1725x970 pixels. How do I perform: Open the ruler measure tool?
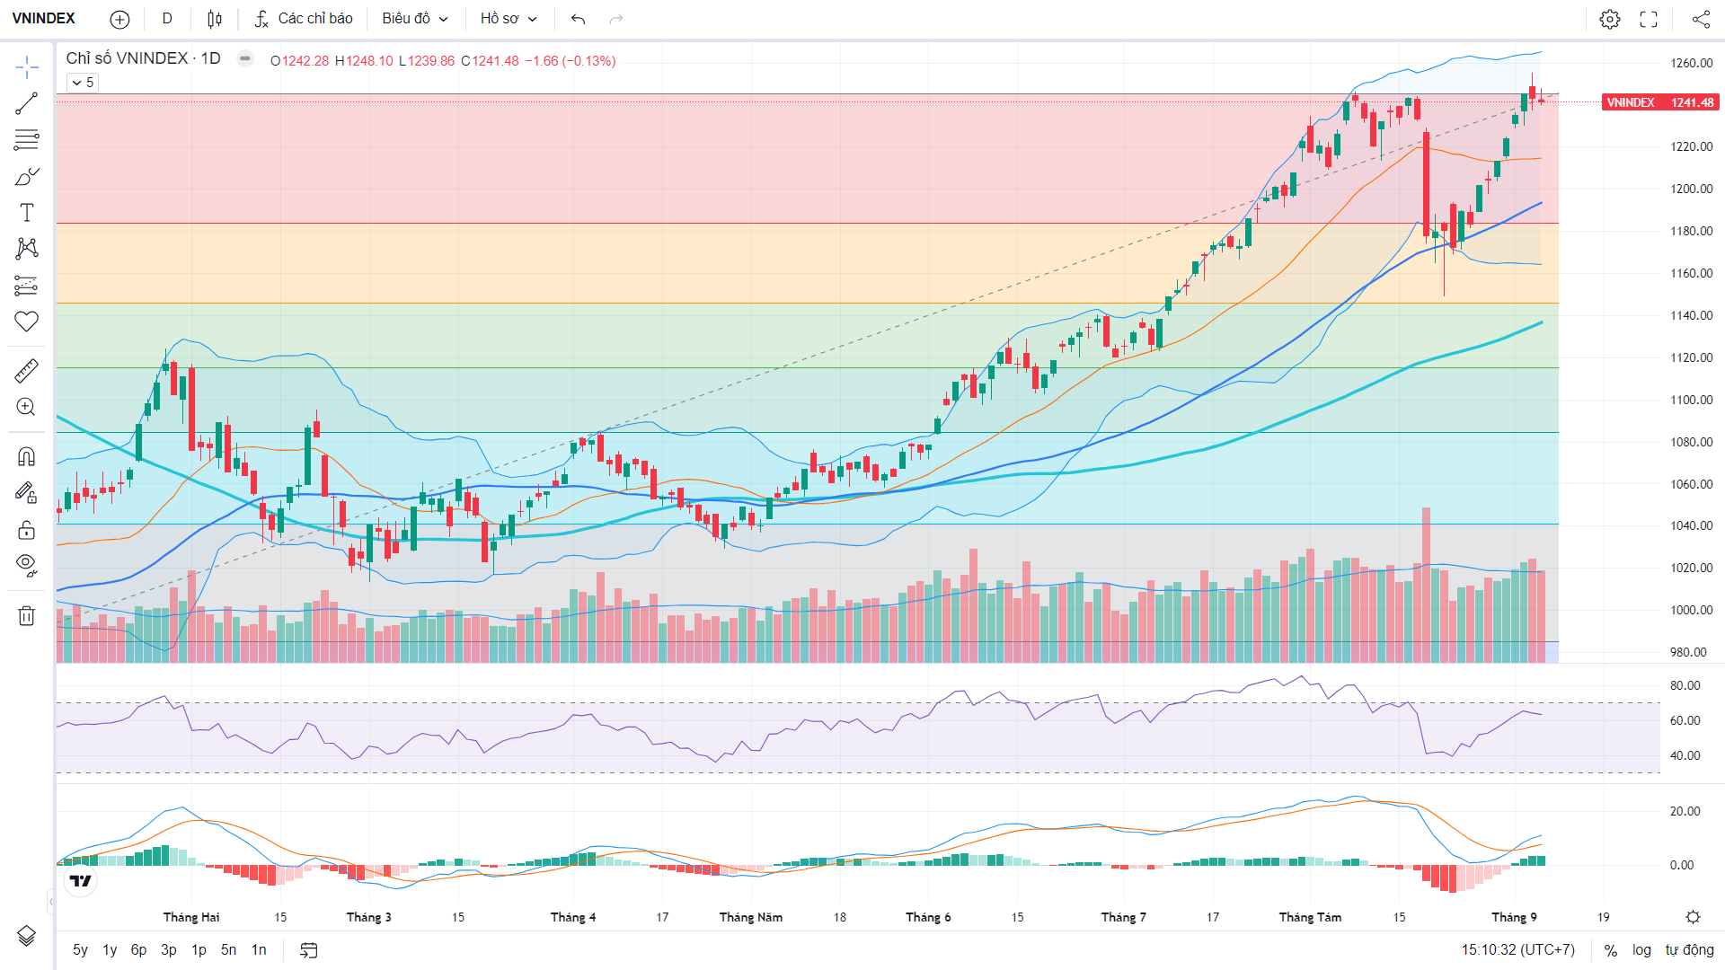coord(27,370)
